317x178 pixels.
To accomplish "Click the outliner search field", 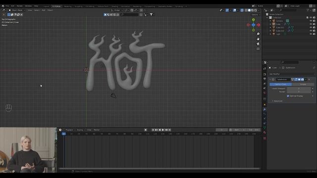I will 288,10.
